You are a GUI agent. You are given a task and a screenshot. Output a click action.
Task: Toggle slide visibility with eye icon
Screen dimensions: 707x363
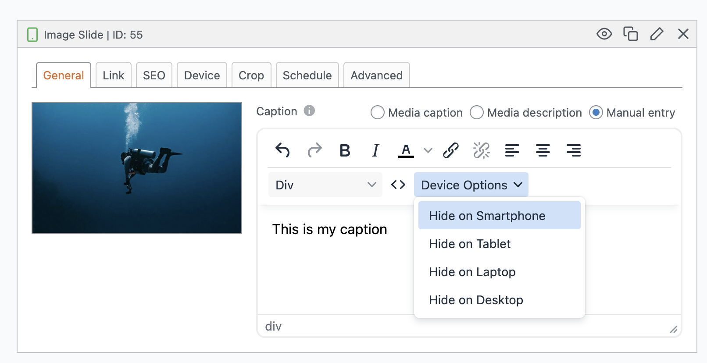tap(604, 34)
